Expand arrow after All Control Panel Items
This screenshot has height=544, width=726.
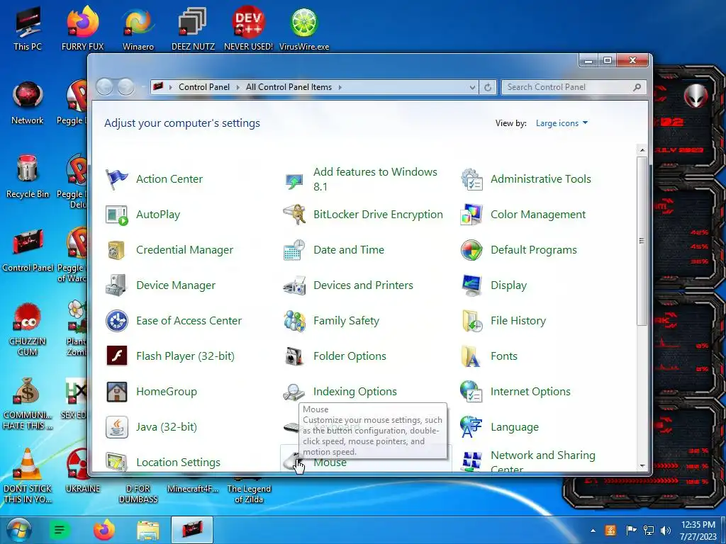(x=340, y=87)
